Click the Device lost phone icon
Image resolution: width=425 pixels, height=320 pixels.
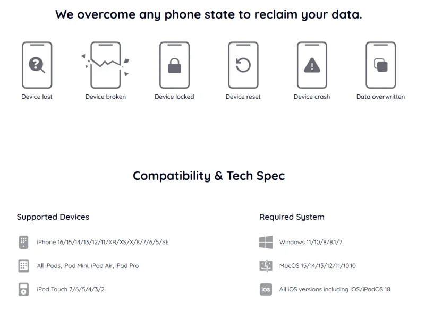click(37, 65)
